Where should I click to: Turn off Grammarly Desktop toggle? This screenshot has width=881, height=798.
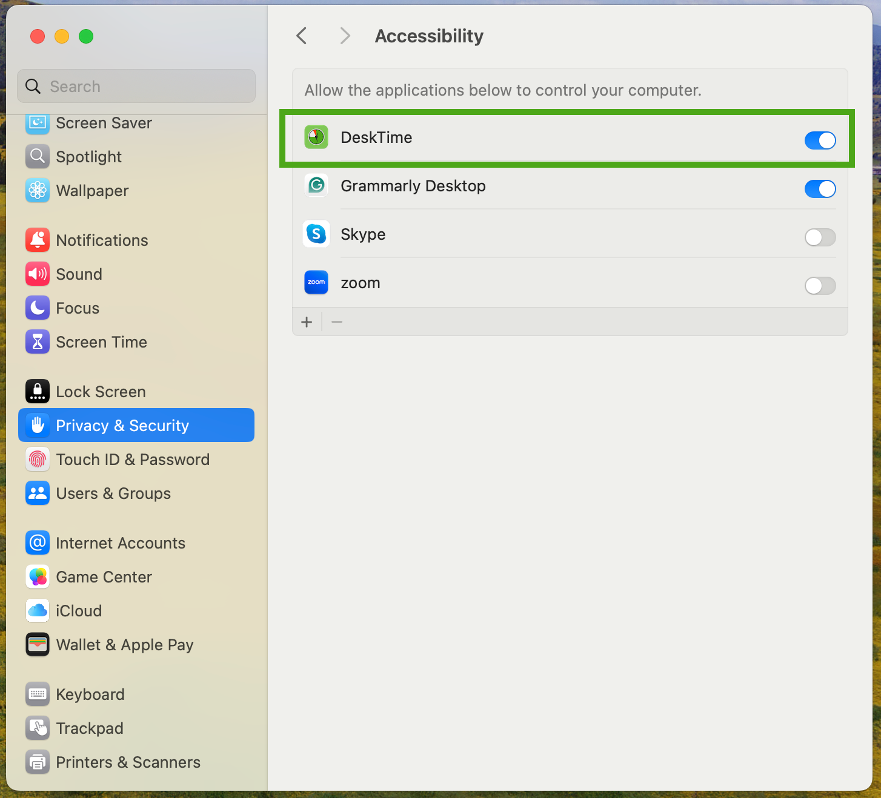click(x=820, y=189)
